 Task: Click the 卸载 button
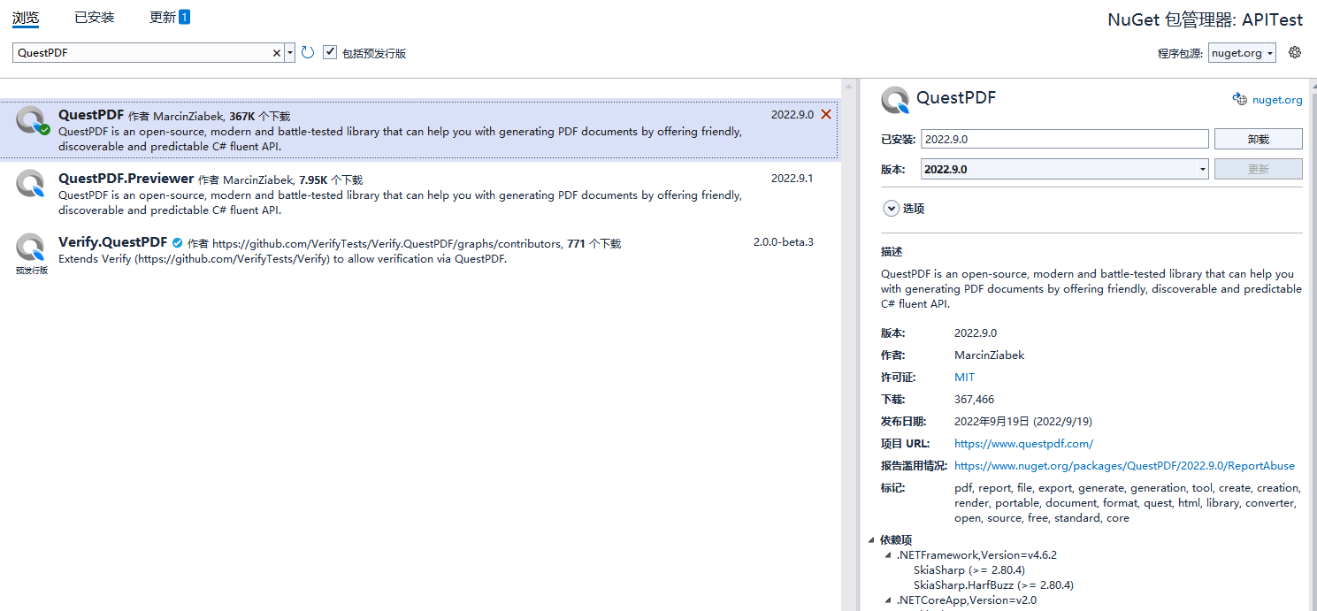coord(1258,139)
